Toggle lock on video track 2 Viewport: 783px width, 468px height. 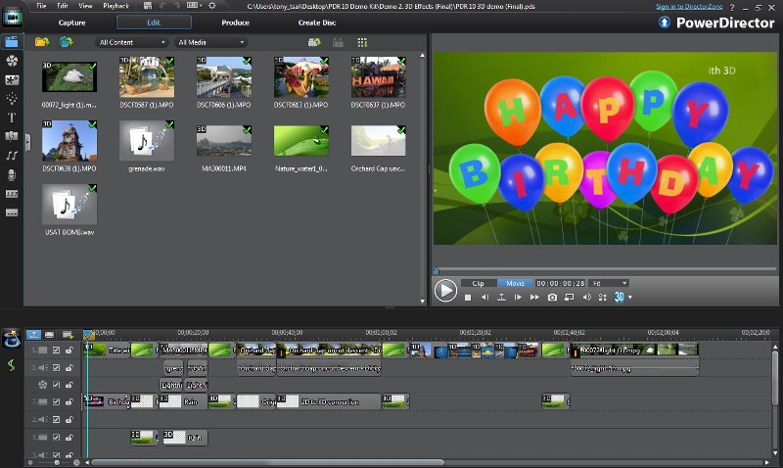[69, 400]
